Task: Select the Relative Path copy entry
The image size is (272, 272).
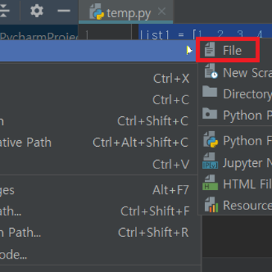Action: [99, 142]
